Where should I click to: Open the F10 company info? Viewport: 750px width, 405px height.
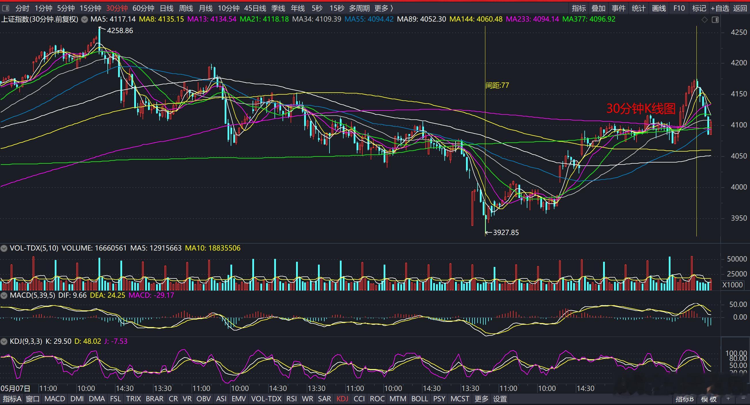pyautogui.click(x=679, y=8)
